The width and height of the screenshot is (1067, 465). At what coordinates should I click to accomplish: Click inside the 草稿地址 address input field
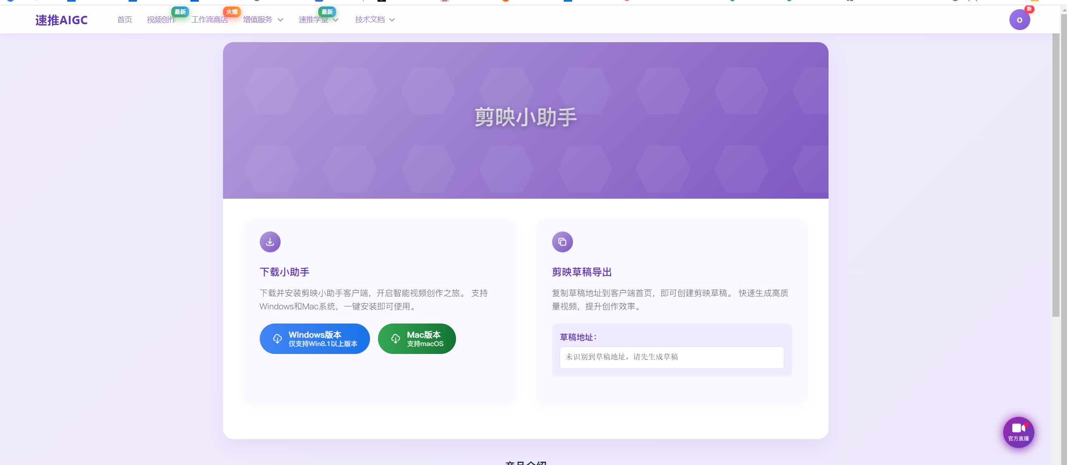(671, 357)
